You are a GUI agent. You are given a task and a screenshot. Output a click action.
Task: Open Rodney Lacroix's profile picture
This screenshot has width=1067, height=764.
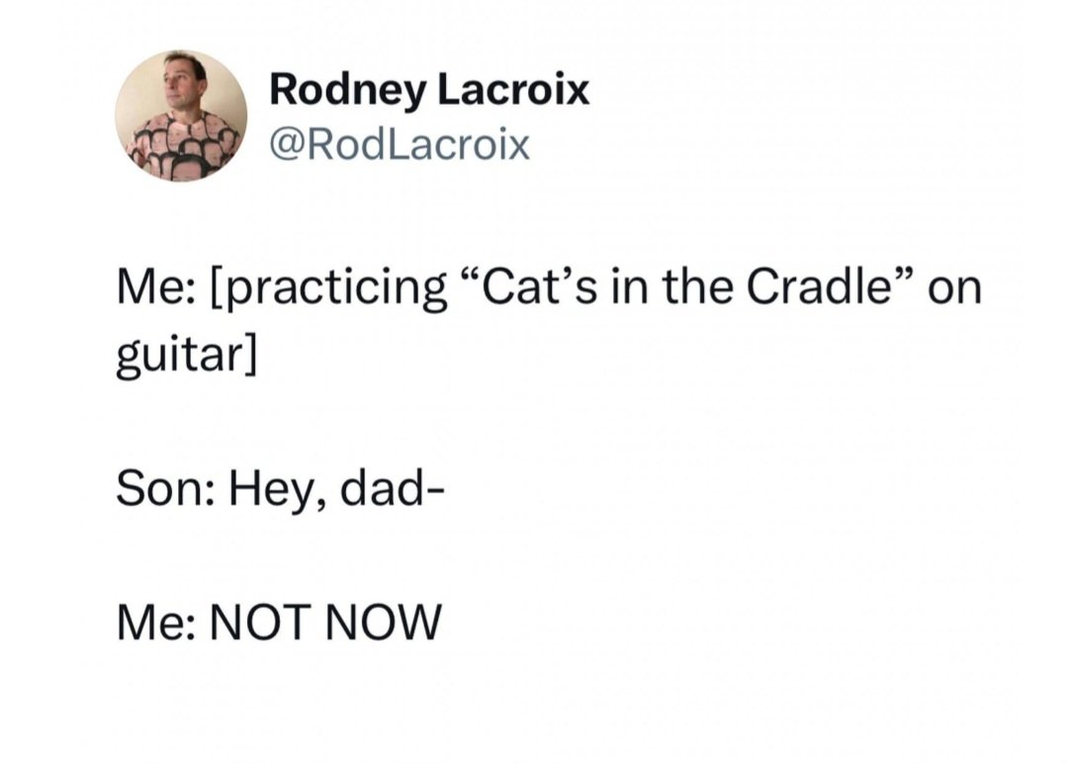[180, 116]
